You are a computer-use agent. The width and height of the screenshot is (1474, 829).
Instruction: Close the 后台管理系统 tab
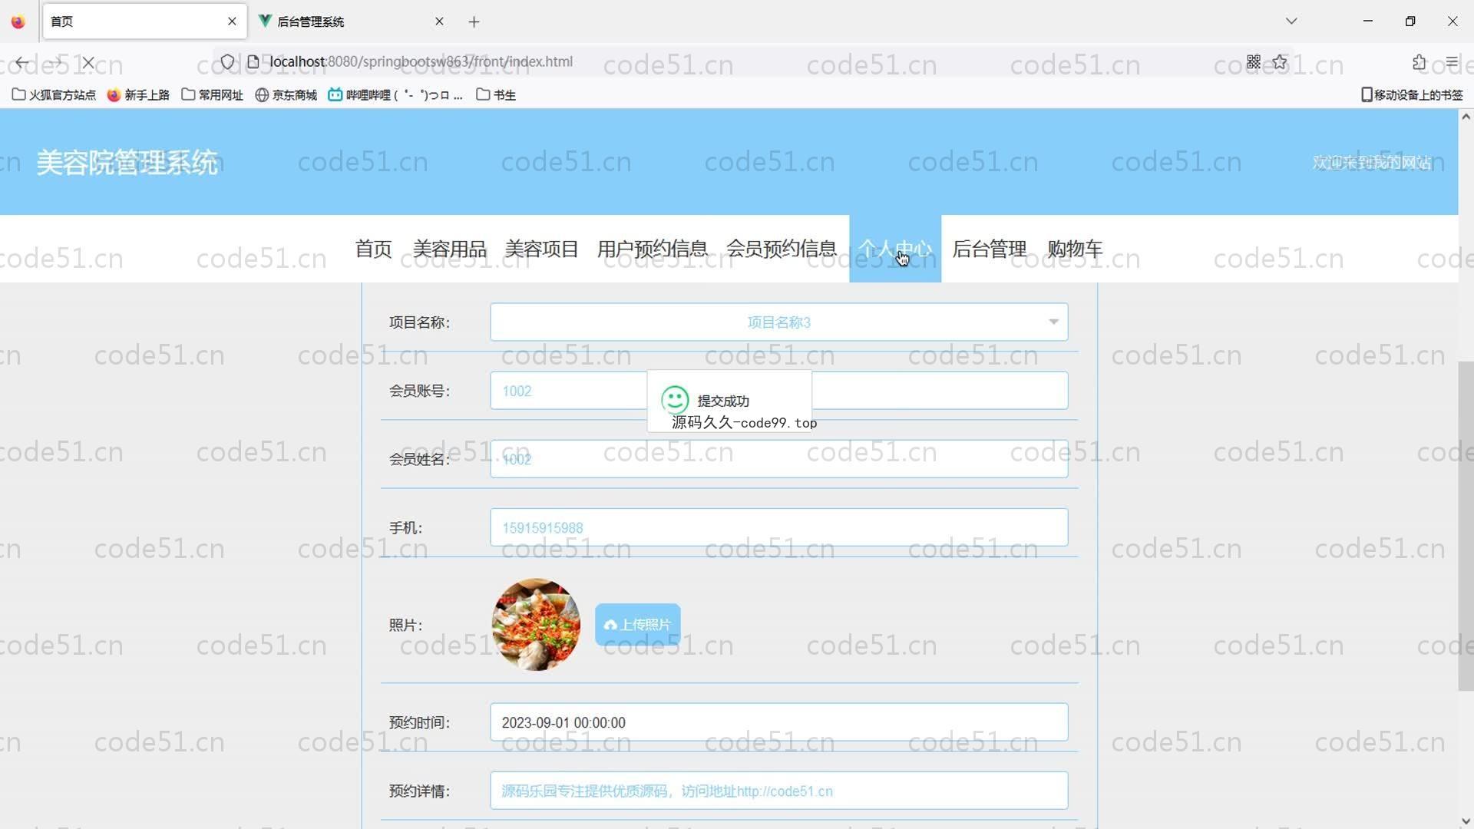point(439,21)
